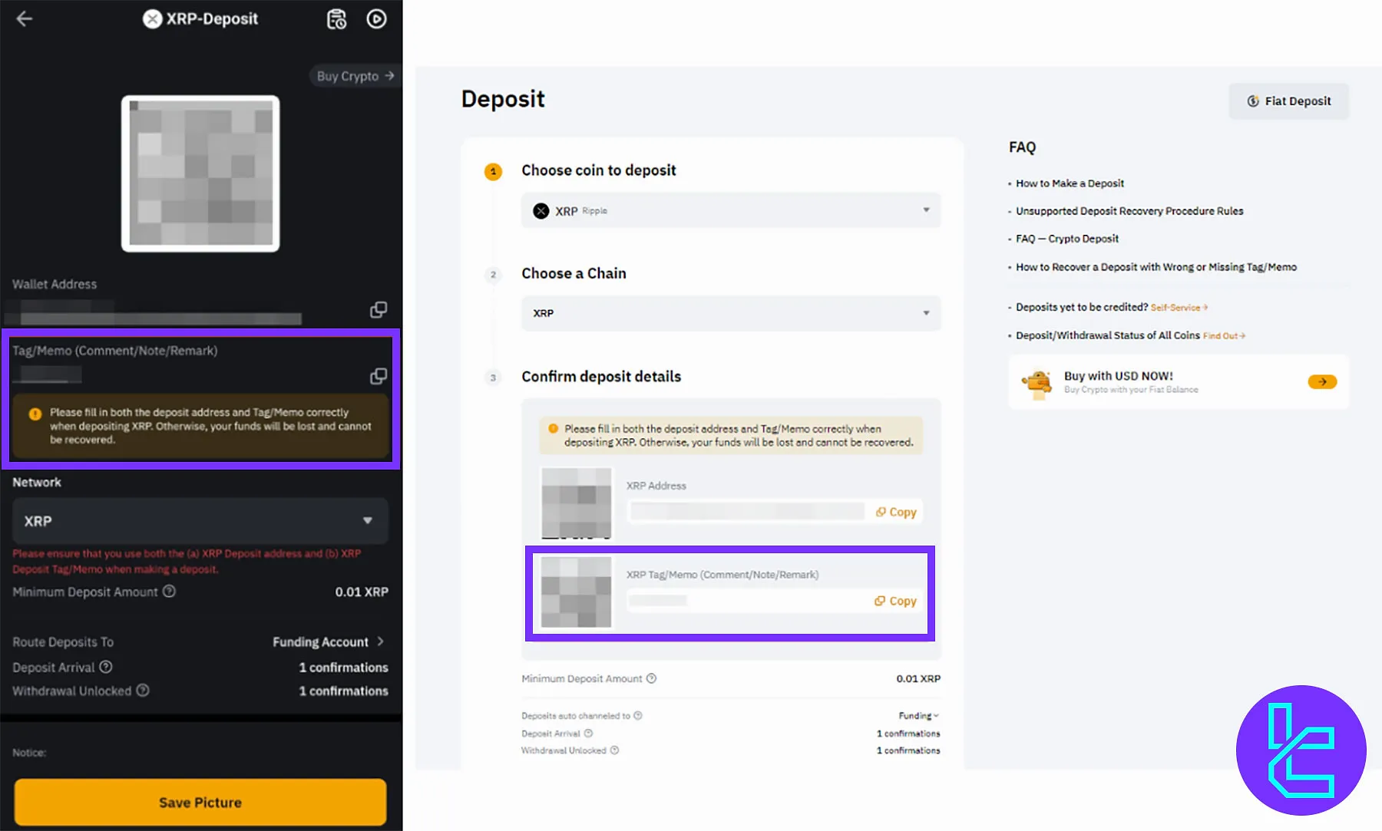
Task: Copy the XRP Tag/Memo on web
Action: 895,601
